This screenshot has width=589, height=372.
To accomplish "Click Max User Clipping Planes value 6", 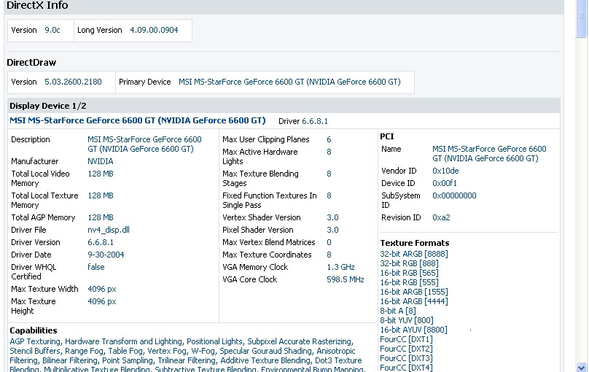I will coord(329,139).
